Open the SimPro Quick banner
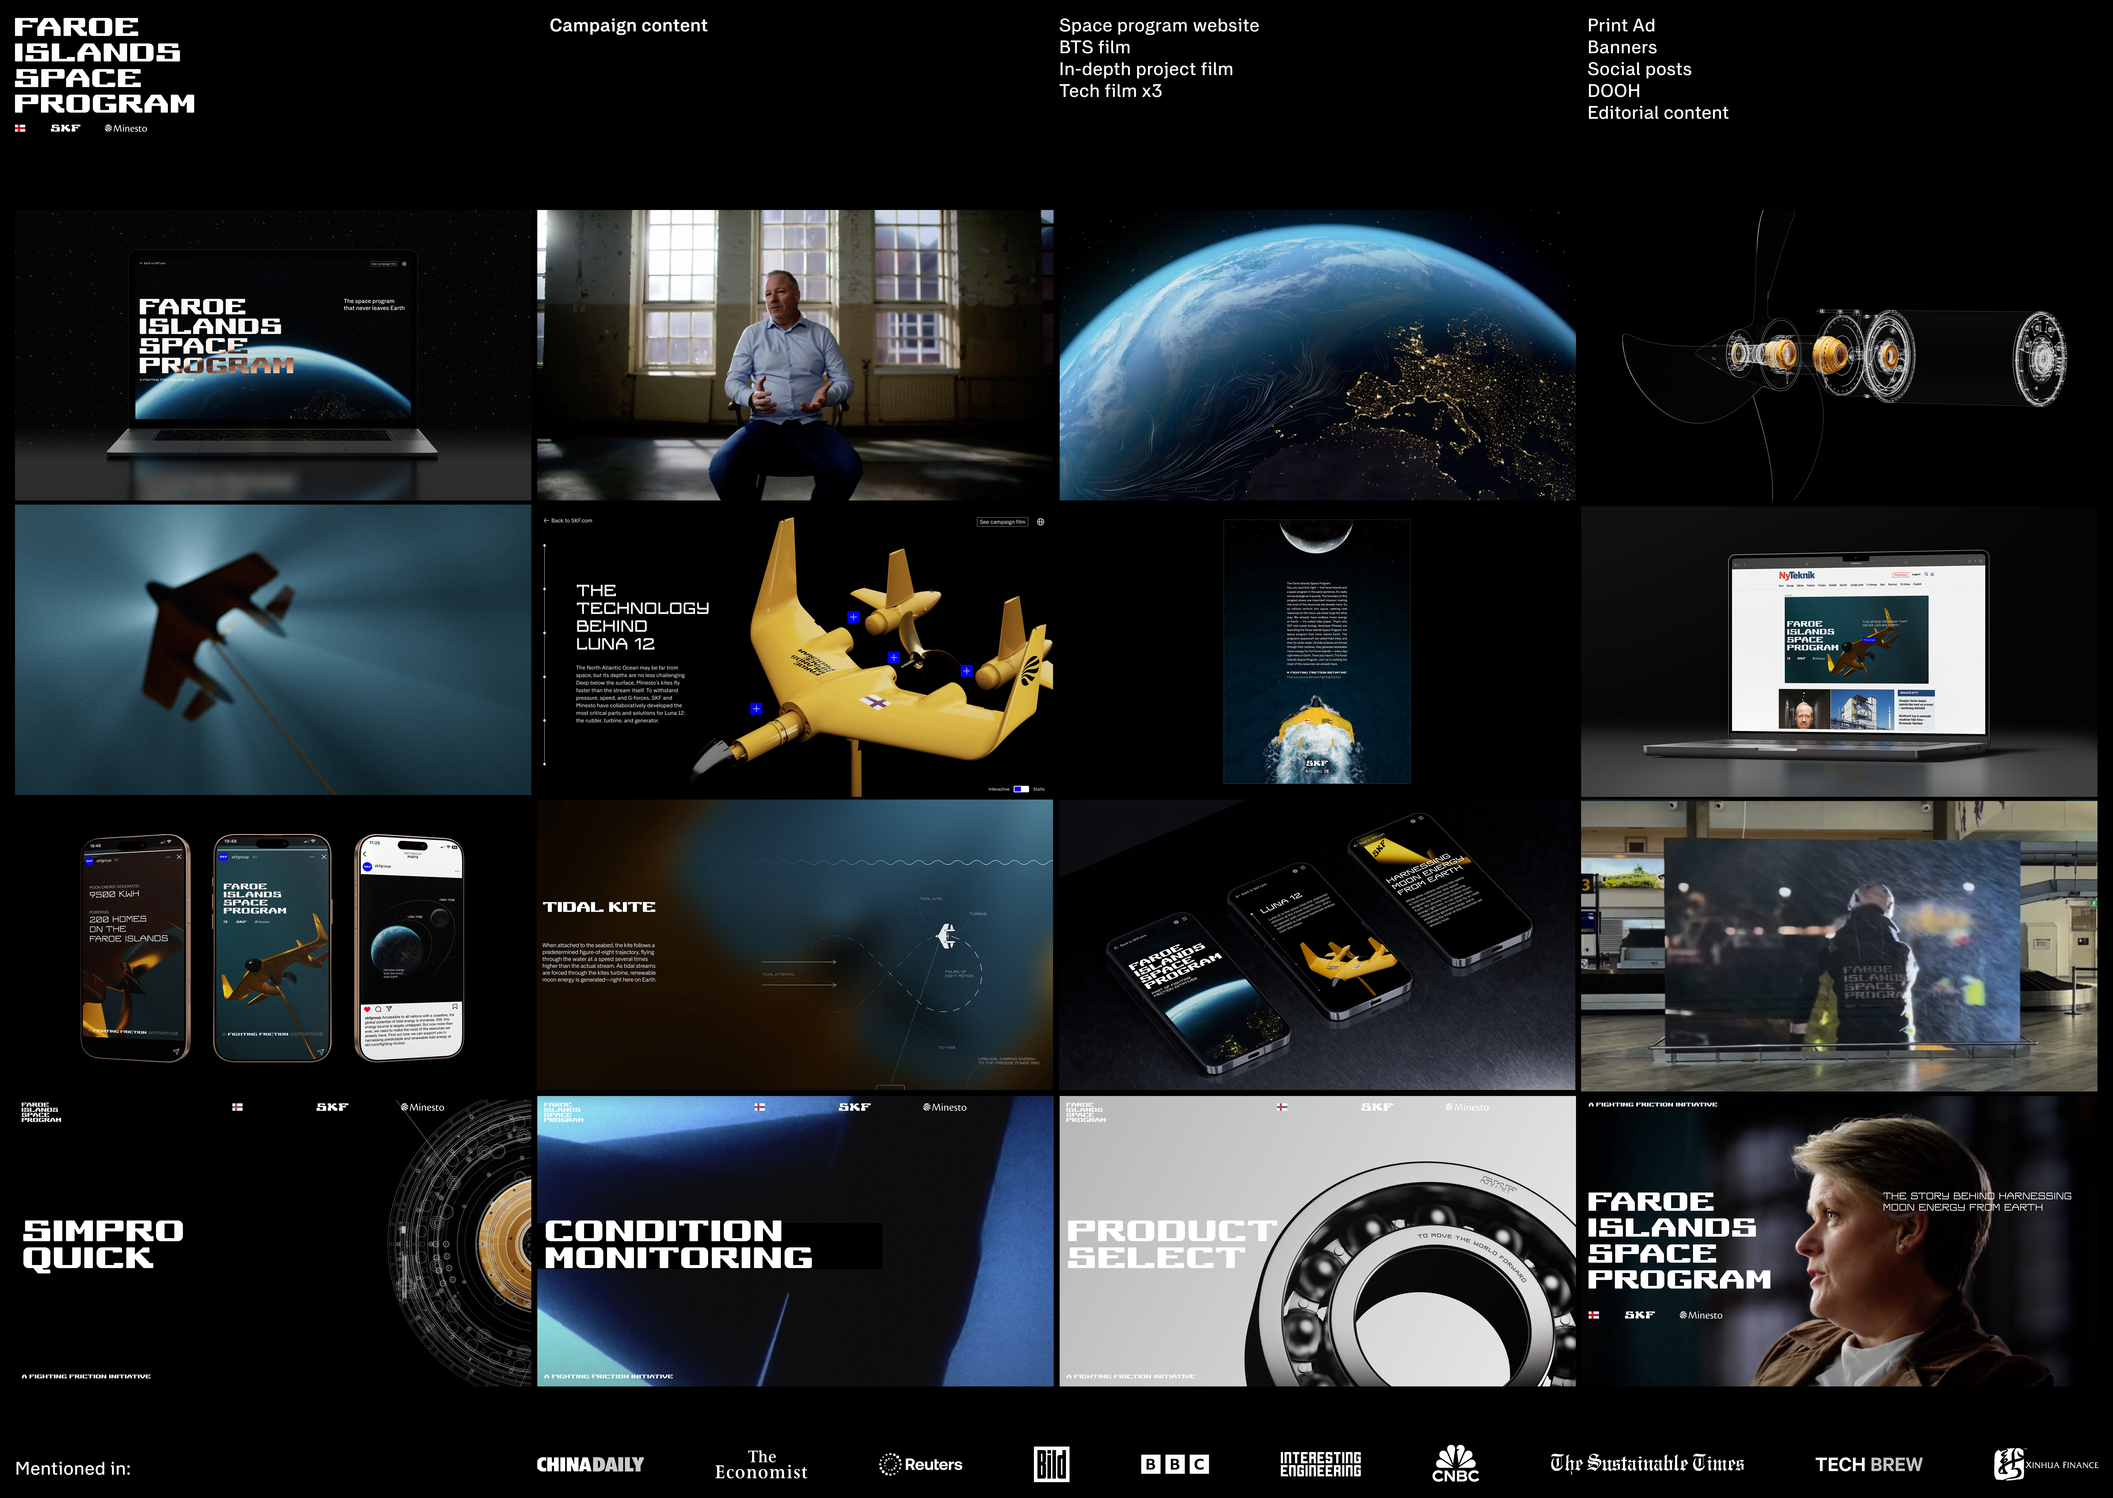The image size is (2113, 1498). (x=273, y=1241)
